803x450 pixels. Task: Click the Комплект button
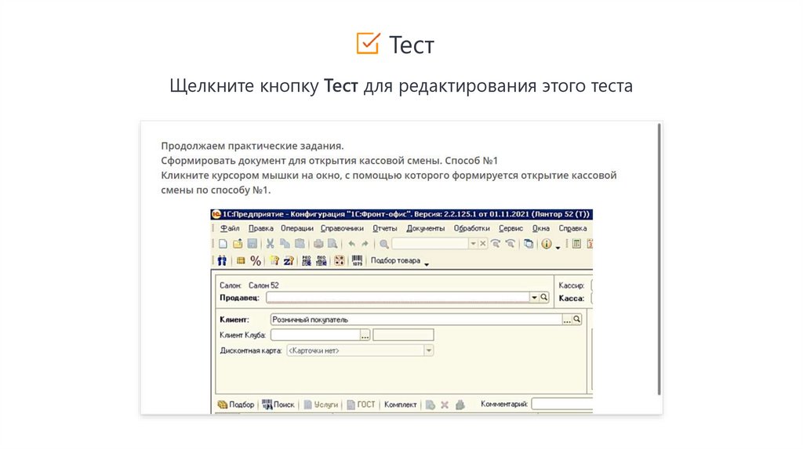[x=401, y=405]
